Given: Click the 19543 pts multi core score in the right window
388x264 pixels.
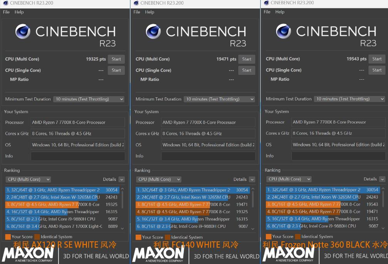Looking at the screenshot, I should [x=356, y=59].
